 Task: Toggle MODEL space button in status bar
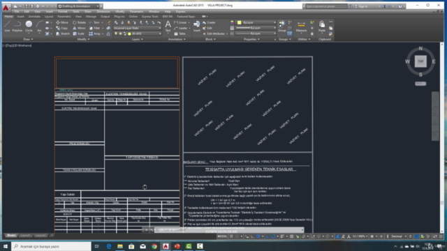pos(222,236)
